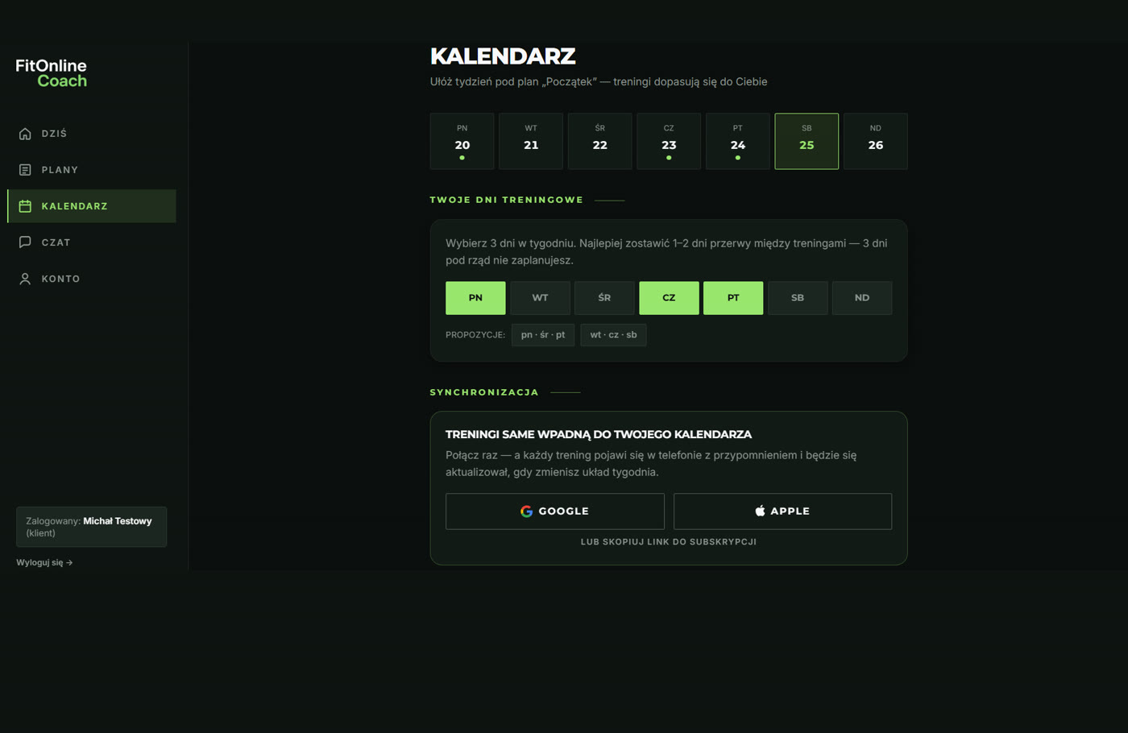Enable ŚR as training day
The image size is (1128, 733).
click(604, 298)
